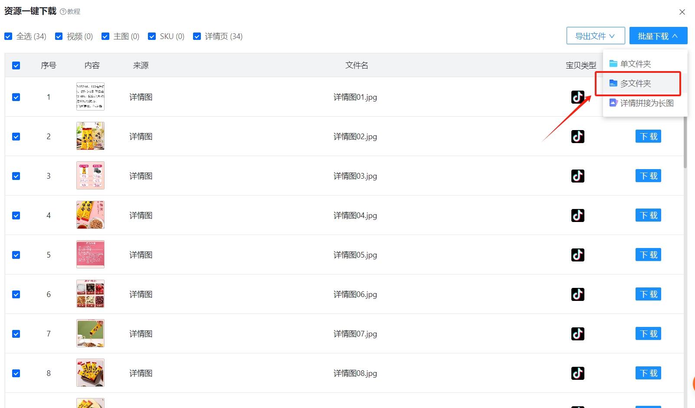Open the 导出文件 dropdown

click(595, 36)
